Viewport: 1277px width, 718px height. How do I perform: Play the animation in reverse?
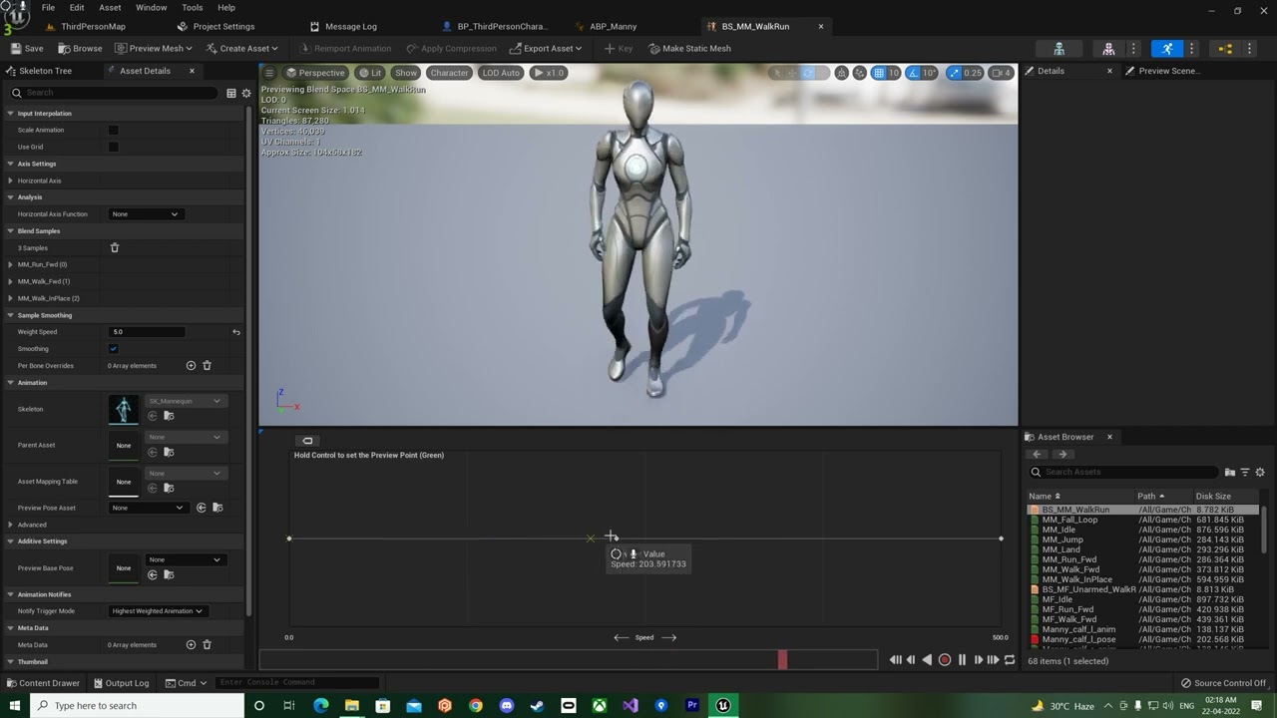click(927, 660)
